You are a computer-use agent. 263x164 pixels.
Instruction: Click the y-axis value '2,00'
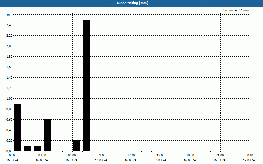9,46
